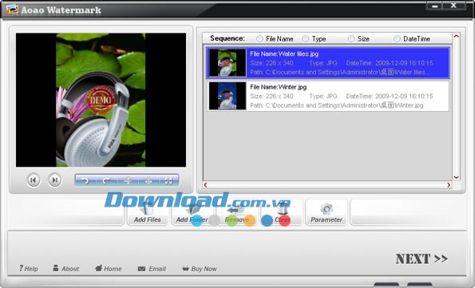Click the Add Files button

147,212
